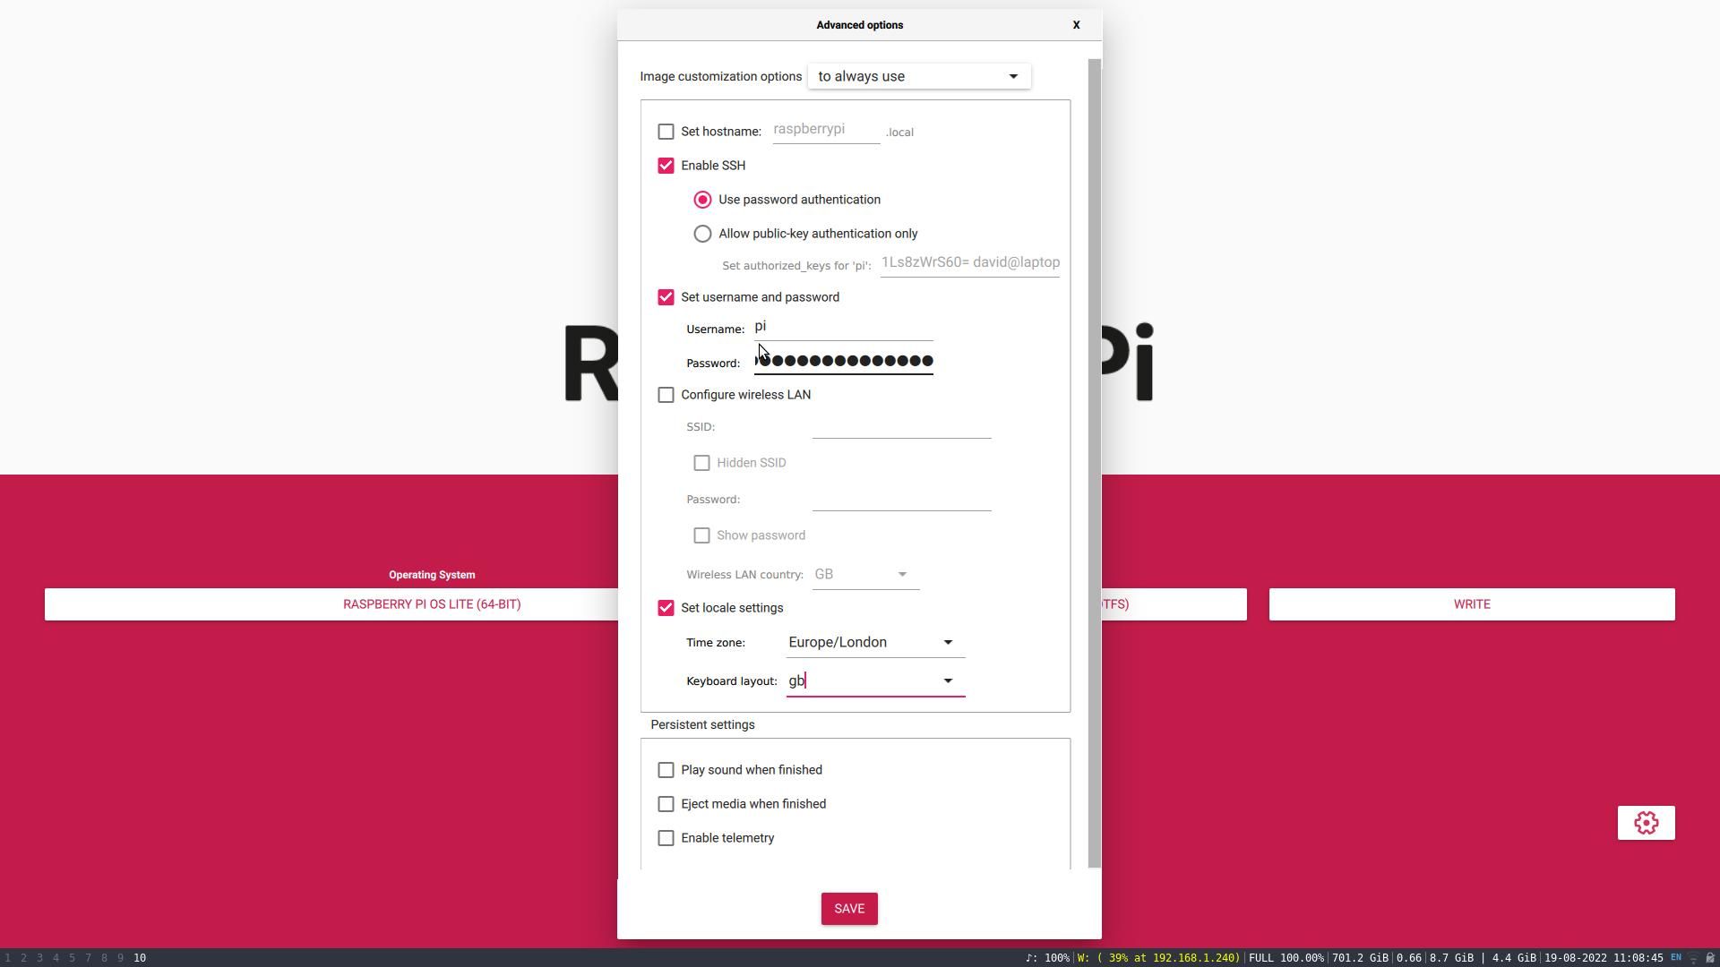
Task: Check 'Play sound when finished'
Action: point(666,769)
